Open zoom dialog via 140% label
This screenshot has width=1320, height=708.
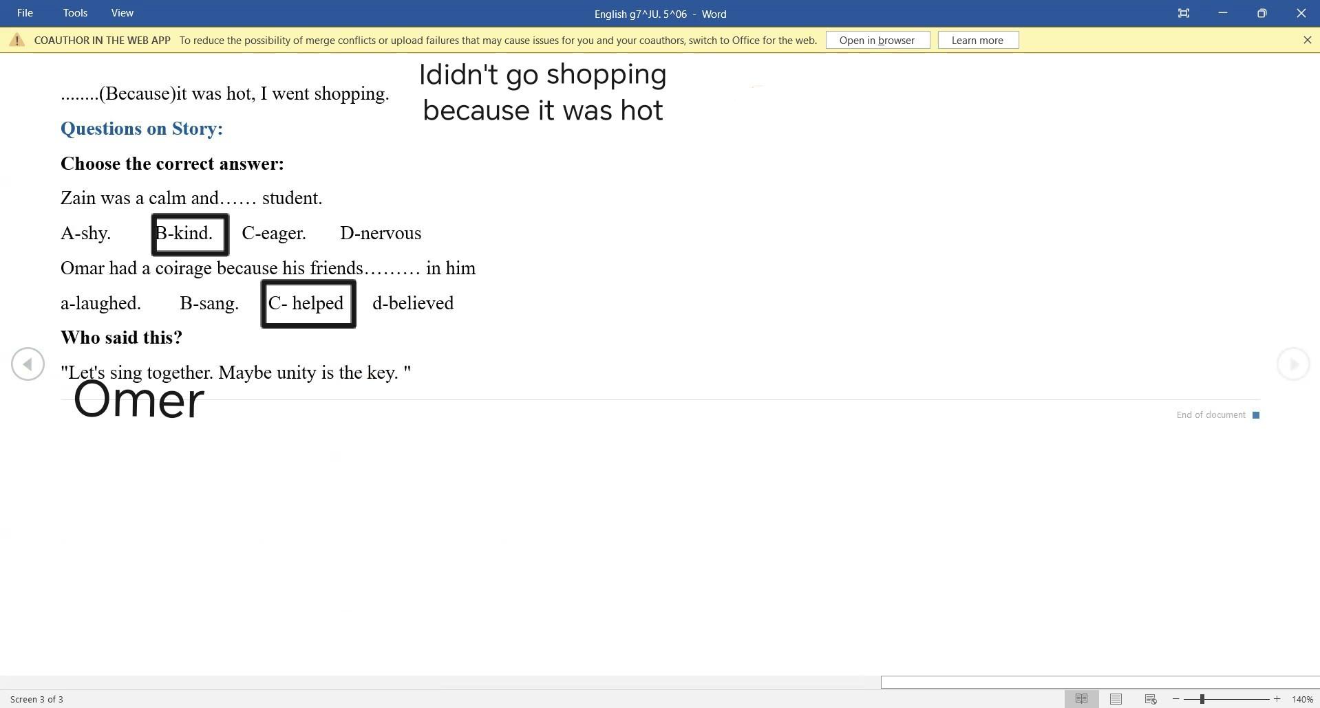[x=1302, y=699]
